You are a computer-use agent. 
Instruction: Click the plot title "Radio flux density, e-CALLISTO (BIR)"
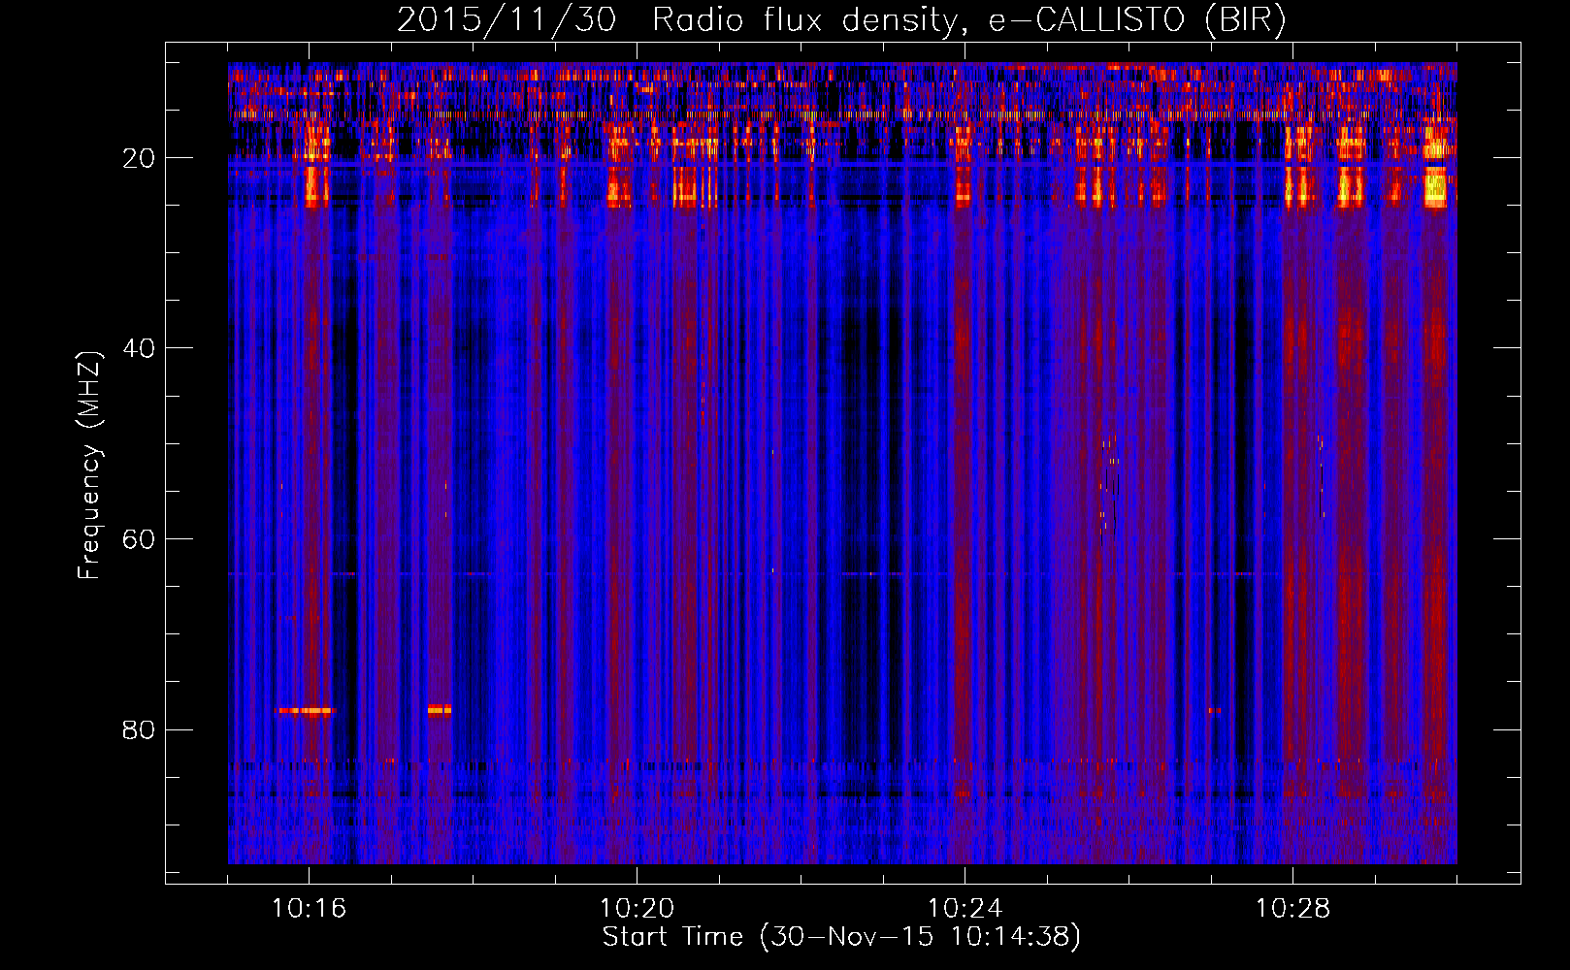(968, 20)
